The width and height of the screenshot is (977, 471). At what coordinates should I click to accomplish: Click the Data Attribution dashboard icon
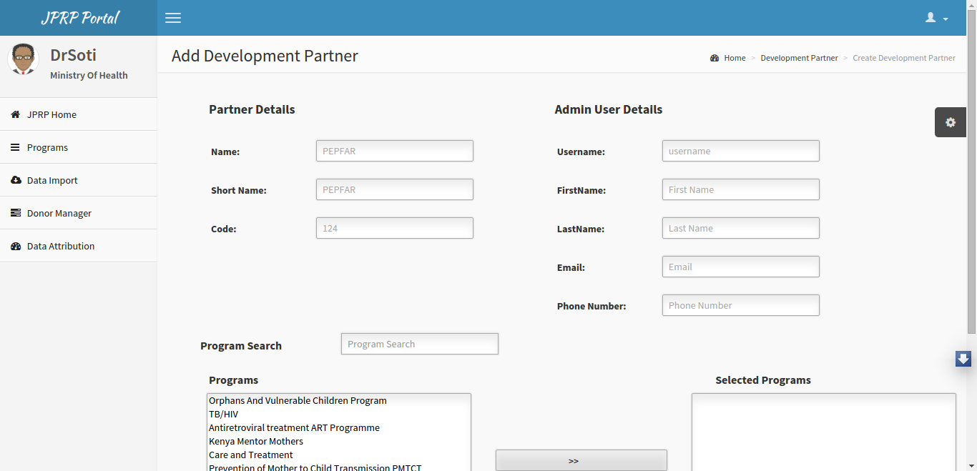point(16,246)
